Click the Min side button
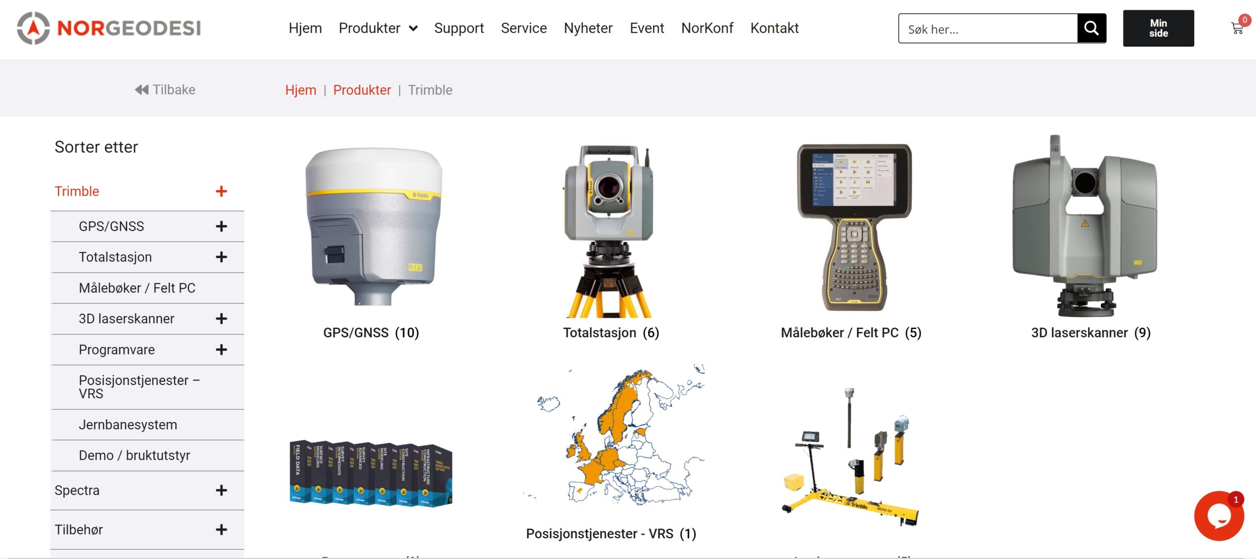Screen dimensions: 1256x559 pos(1158,28)
